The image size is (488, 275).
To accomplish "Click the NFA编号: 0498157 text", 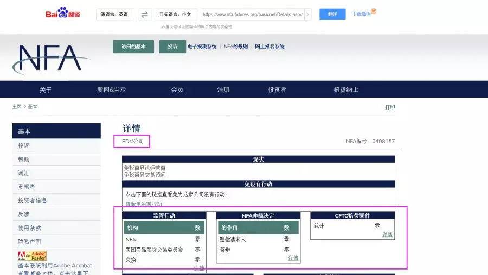I will [370, 141].
